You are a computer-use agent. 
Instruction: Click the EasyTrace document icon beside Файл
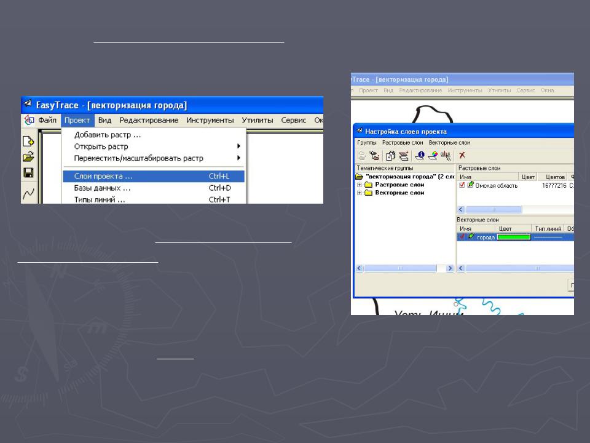pyautogui.click(x=29, y=120)
